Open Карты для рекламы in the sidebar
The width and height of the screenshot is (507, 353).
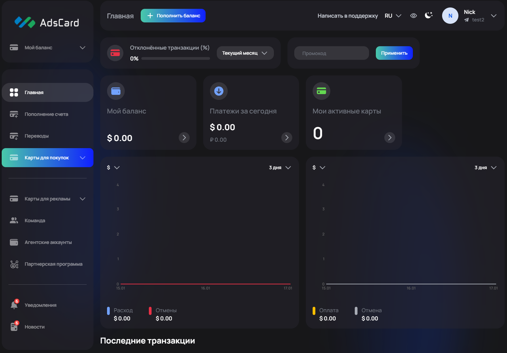(48, 199)
